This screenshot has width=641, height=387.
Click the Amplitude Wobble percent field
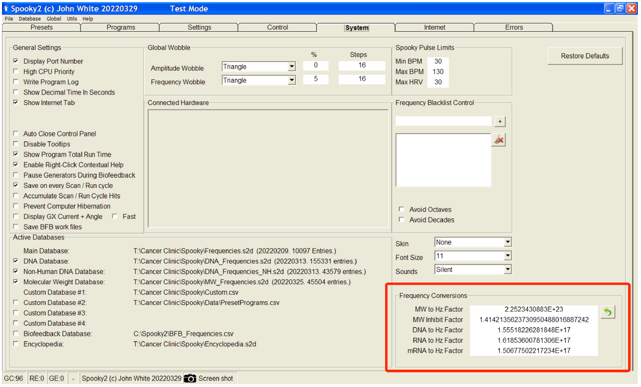click(x=316, y=65)
